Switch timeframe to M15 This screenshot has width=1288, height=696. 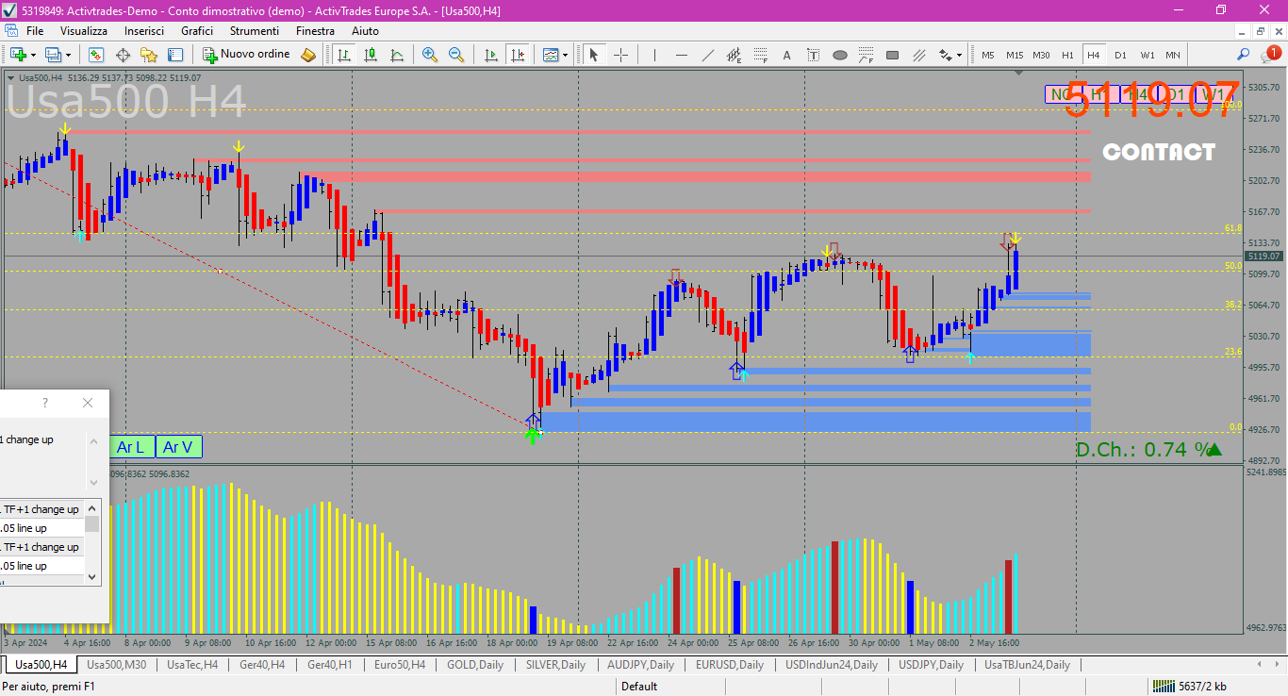click(x=1015, y=55)
